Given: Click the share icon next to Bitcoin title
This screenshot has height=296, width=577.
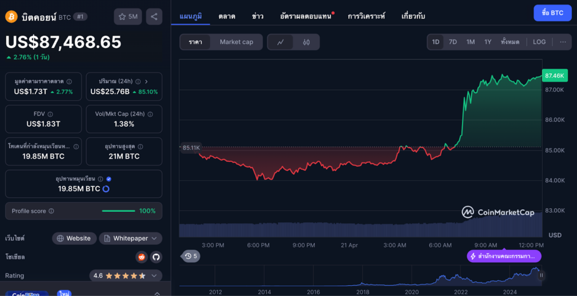Looking at the screenshot, I should click(154, 16).
